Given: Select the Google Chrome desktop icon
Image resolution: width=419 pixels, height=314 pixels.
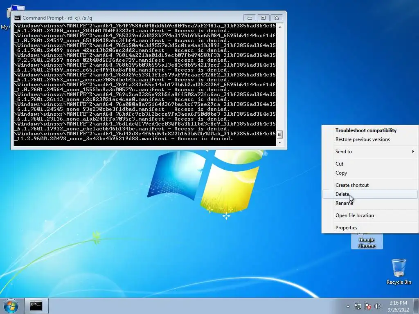Looking at the screenshot, I should point(367,241).
